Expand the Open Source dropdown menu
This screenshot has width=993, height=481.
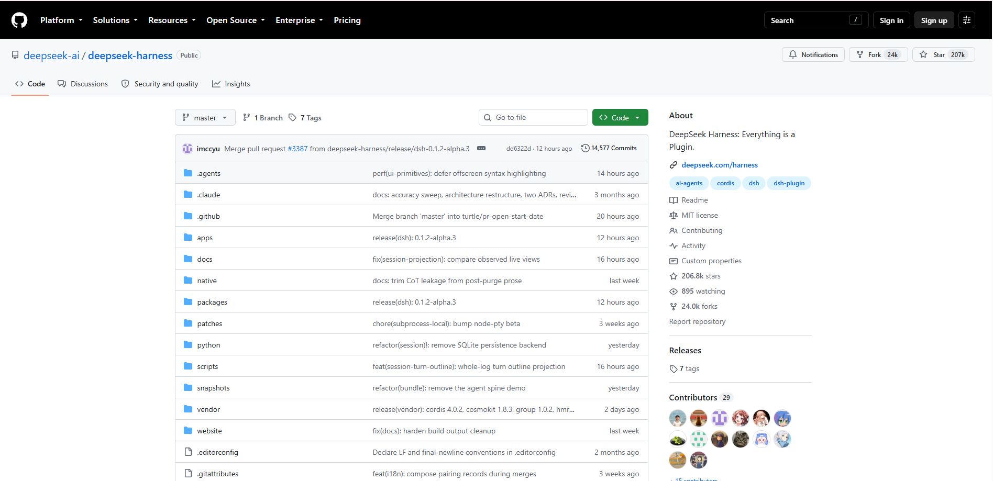(236, 20)
